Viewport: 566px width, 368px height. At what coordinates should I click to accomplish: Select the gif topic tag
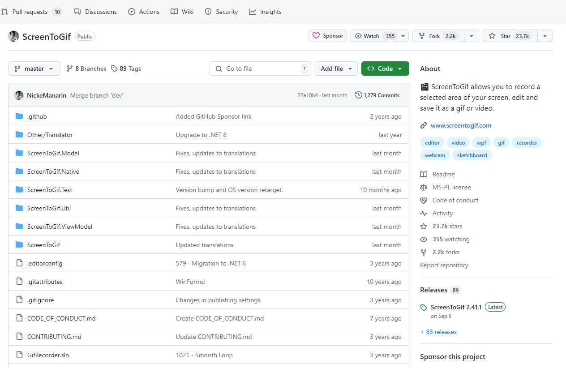coord(501,143)
